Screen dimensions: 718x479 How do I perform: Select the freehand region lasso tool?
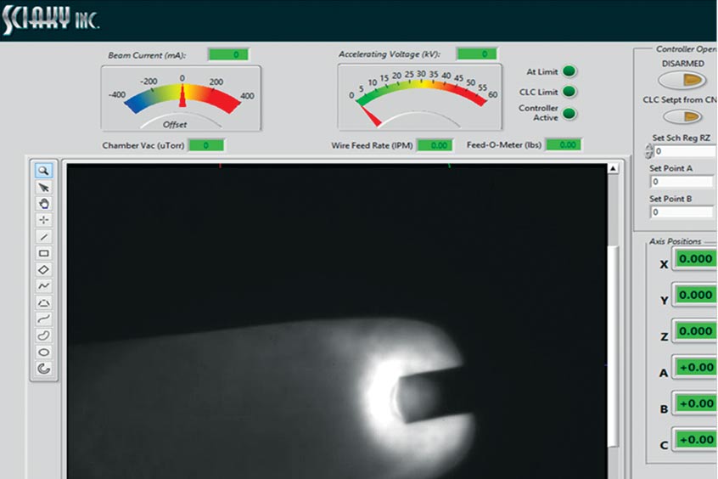tap(44, 335)
